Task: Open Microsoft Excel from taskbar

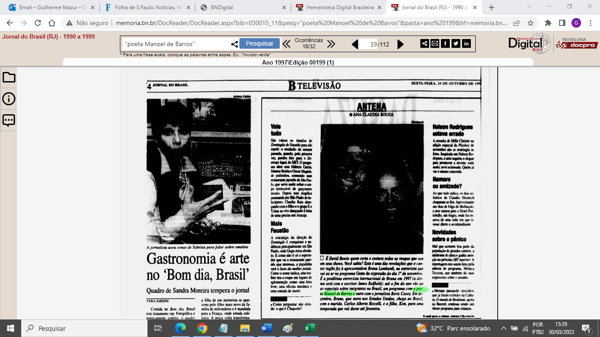Action: click(x=309, y=328)
